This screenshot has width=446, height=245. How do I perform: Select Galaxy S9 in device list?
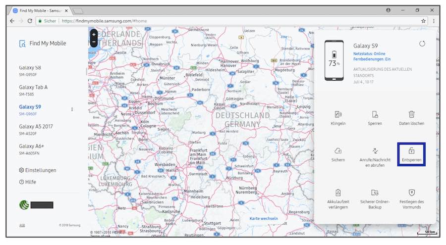point(30,110)
